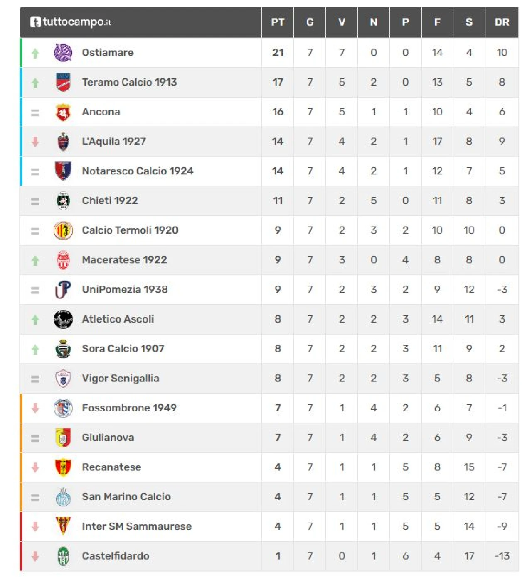532x577 pixels.
Task: Click the tuttocampo.it logo
Action: (70, 22)
